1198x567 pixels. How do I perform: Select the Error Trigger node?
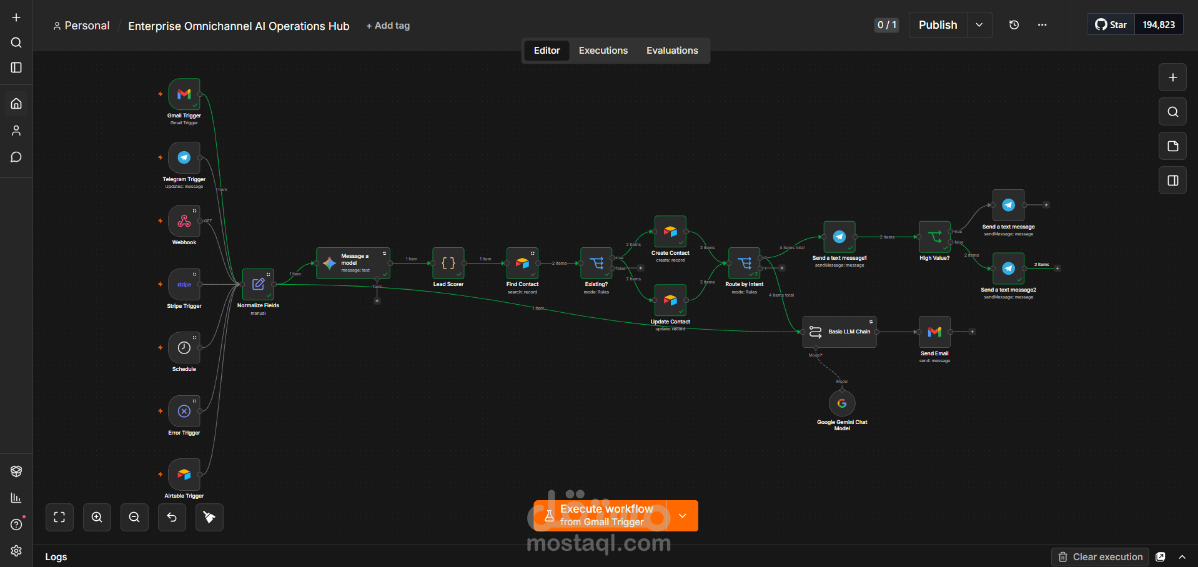pyautogui.click(x=184, y=411)
